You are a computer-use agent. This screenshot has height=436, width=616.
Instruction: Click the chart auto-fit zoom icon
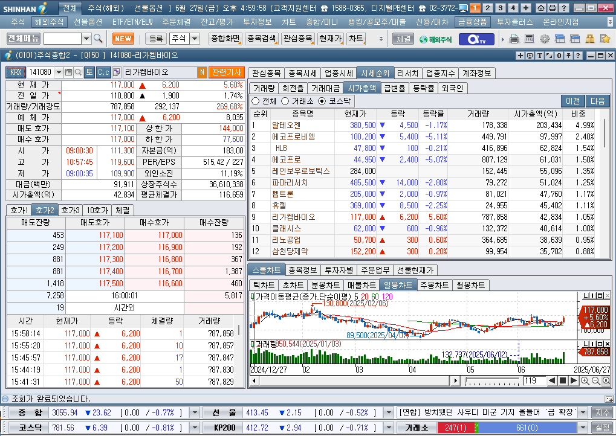point(606,380)
